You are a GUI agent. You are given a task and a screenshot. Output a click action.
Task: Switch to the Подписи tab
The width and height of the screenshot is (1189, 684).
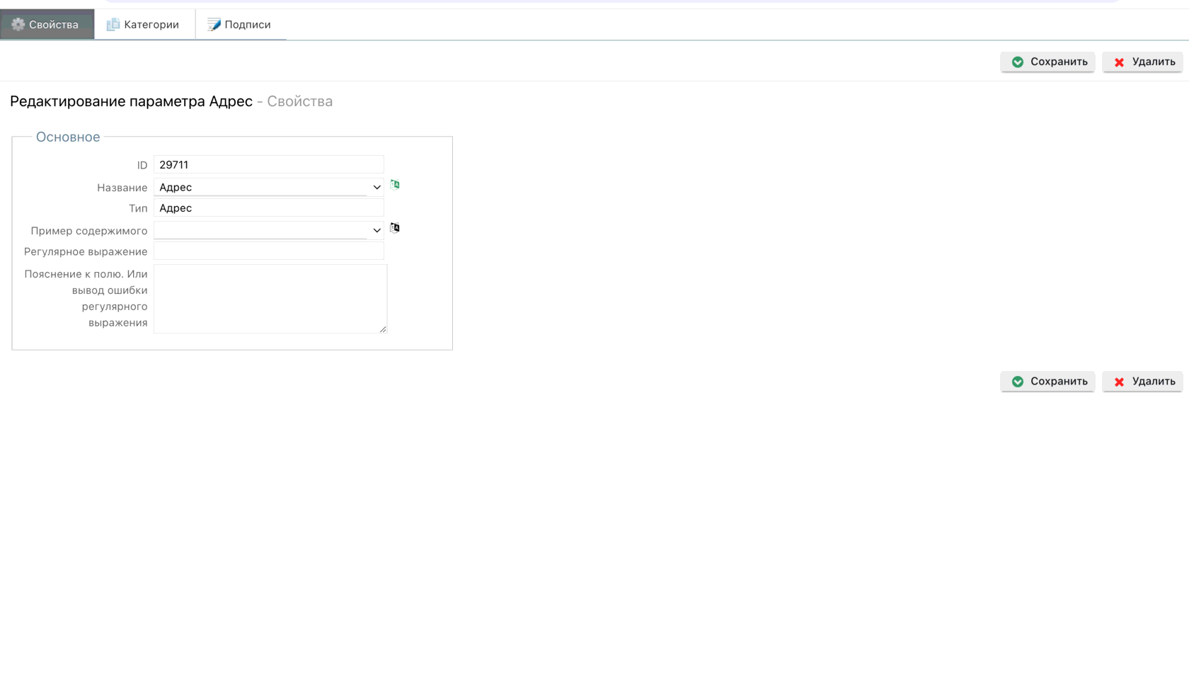pos(241,25)
